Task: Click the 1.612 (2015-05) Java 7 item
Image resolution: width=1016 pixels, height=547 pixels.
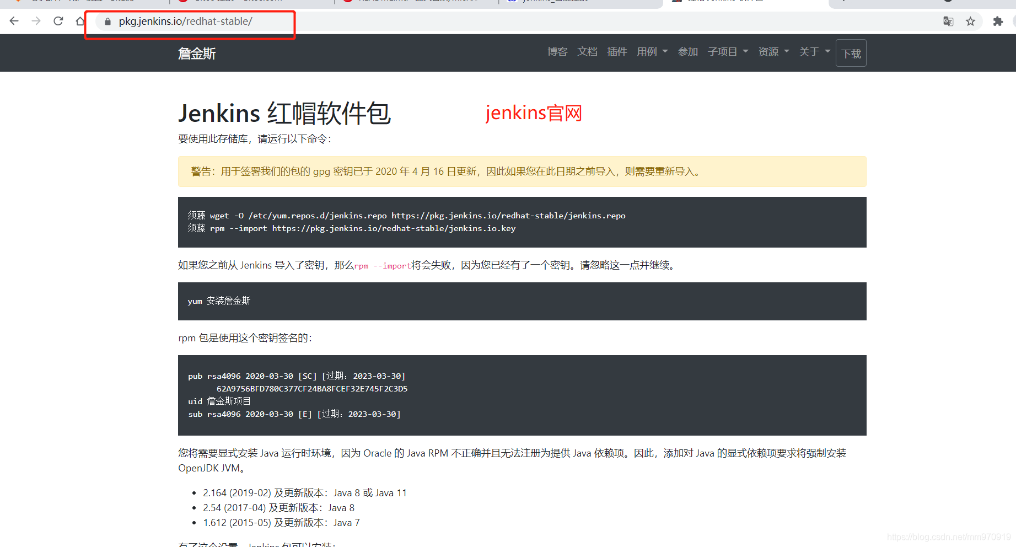Action: click(281, 523)
